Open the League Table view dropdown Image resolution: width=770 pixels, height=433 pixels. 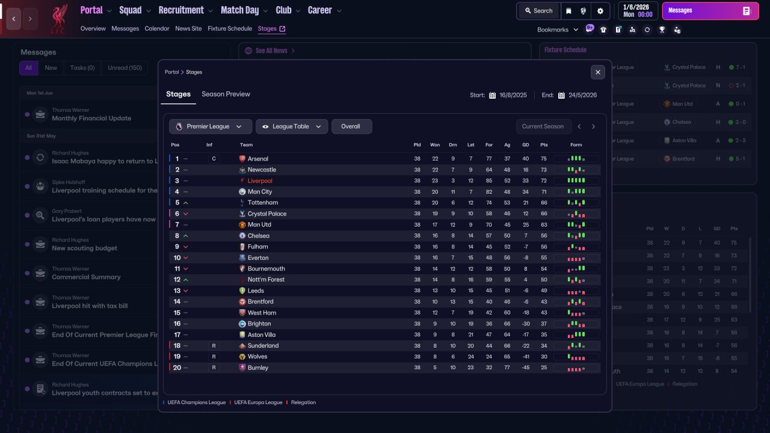click(x=292, y=126)
